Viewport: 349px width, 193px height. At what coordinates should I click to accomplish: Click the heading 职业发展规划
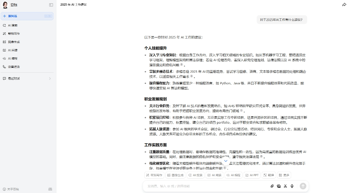155,99
